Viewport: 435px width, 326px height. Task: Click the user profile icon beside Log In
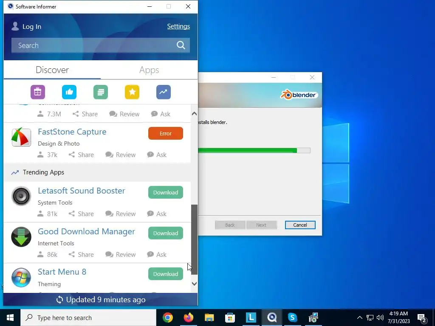(x=15, y=26)
